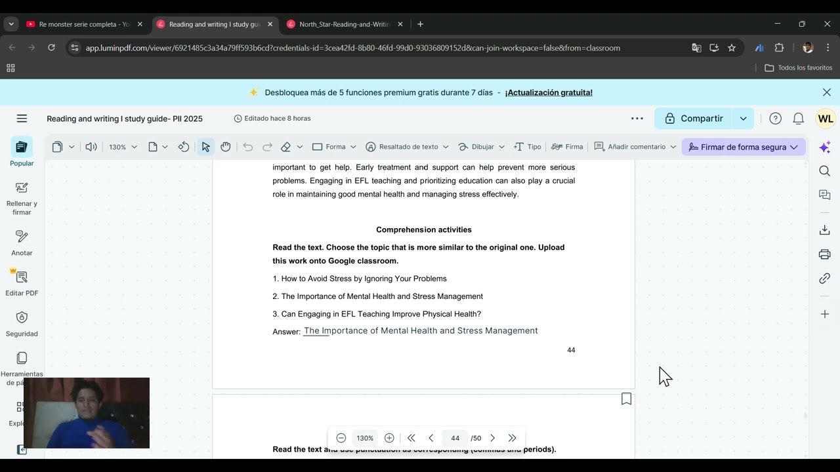Close the premium promotion banner
This screenshot has width=840, height=472.
point(827,92)
